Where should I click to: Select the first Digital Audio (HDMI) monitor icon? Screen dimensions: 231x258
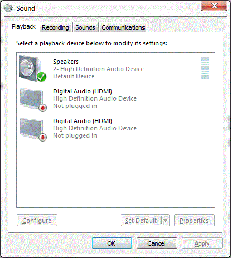coord(33,100)
